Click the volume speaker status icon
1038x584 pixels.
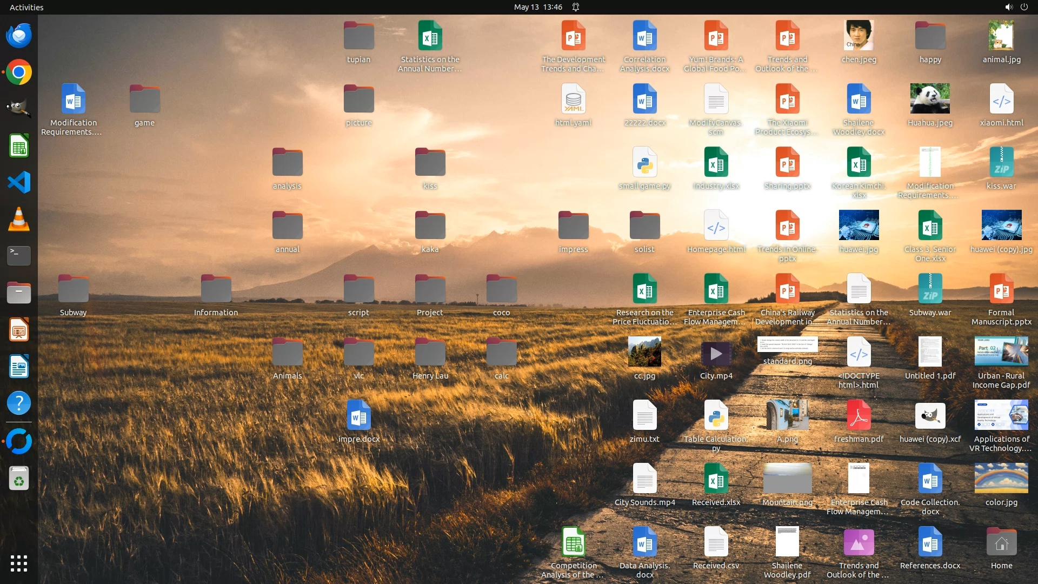[1008, 7]
